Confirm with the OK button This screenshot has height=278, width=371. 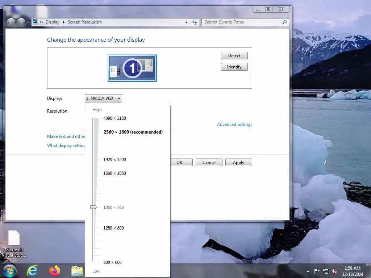pos(181,163)
